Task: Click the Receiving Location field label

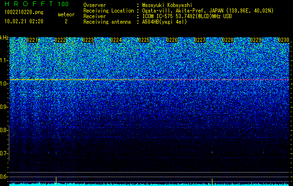Action: [x=109, y=11]
